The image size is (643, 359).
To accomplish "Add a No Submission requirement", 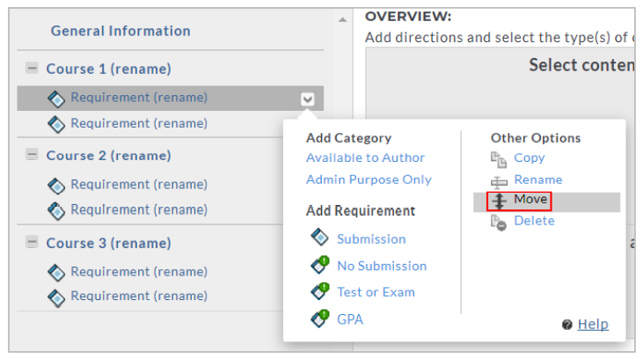I will click(x=382, y=267).
